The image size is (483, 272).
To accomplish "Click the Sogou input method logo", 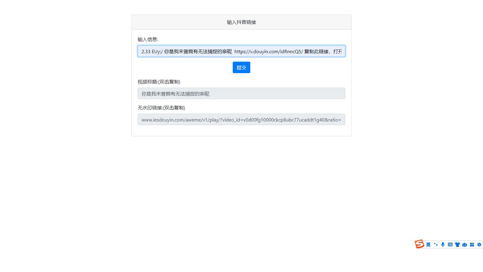I will (419, 244).
